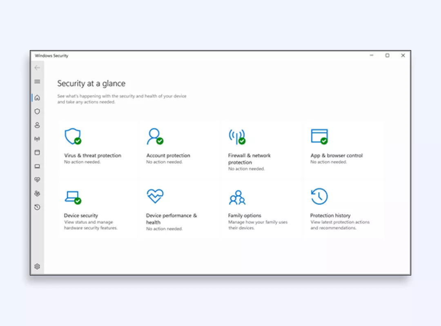
Task: Select the App & browser control sidebar icon
Action: [37, 152]
